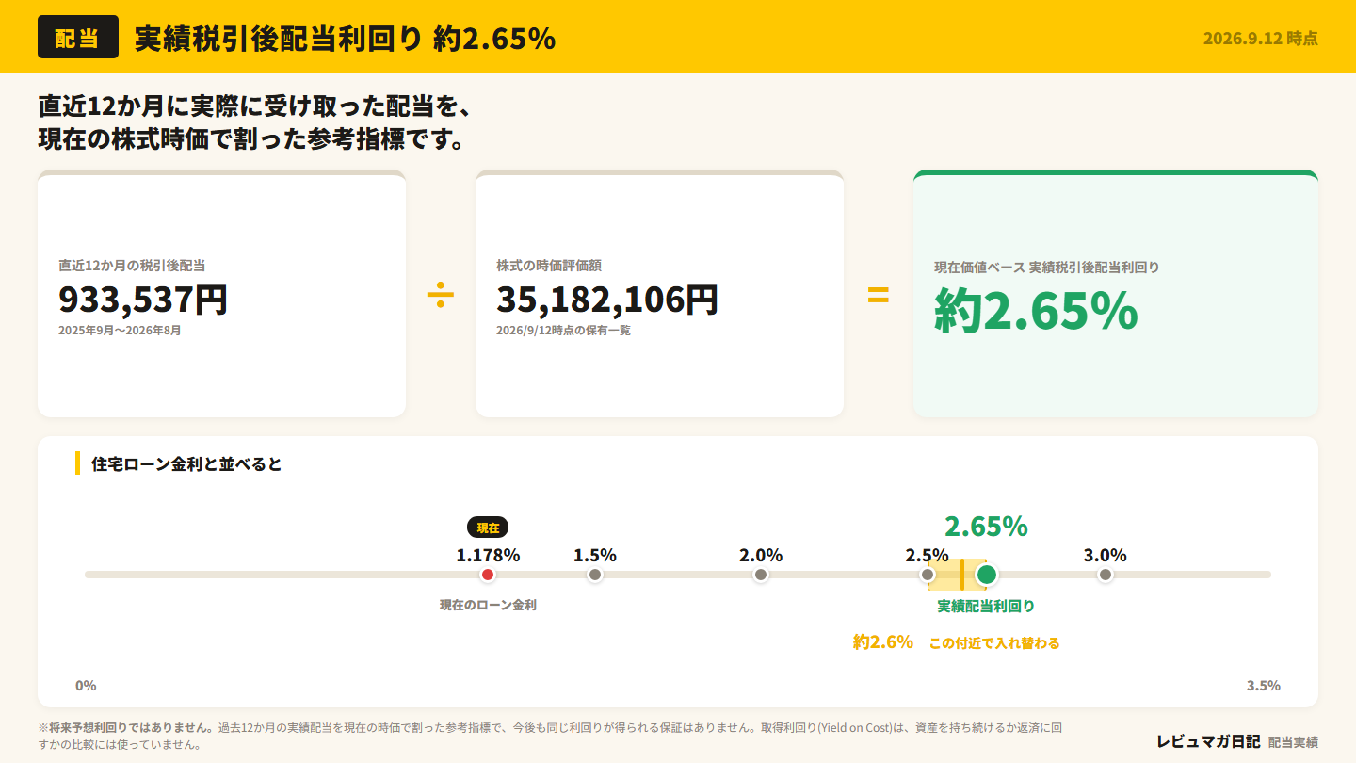This screenshot has height=763, width=1356.
Task: Click the caption 現在のローン金利
Action: [488, 605]
